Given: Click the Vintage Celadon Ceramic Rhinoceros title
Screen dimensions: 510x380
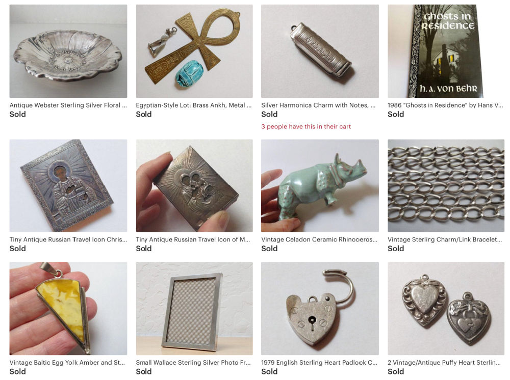Looking at the screenshot, I should pyautogui.click(x=319, y=239).
